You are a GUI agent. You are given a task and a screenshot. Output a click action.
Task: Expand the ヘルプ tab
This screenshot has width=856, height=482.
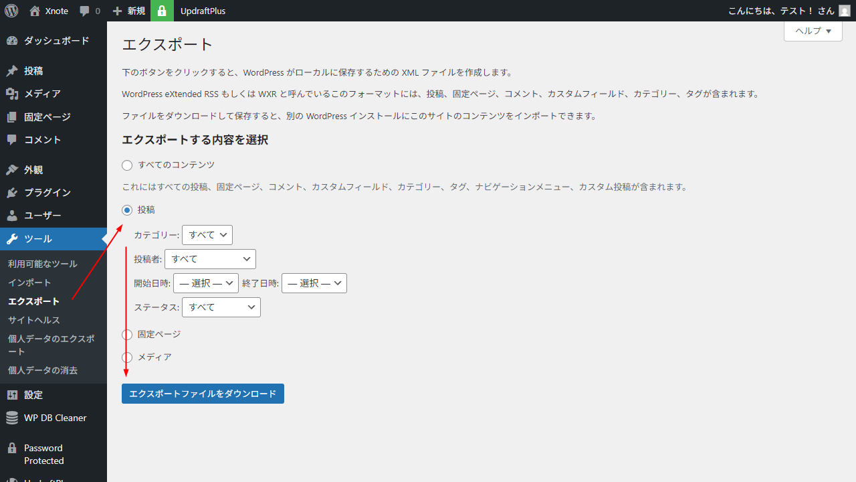[x=813, y=31]
